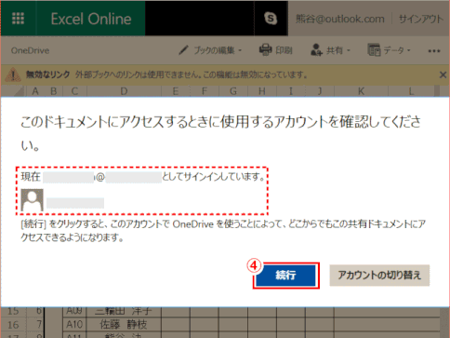This screenshot has width=450, height=338.
Task: Click cell containing A10
Action: coord(74,325)
